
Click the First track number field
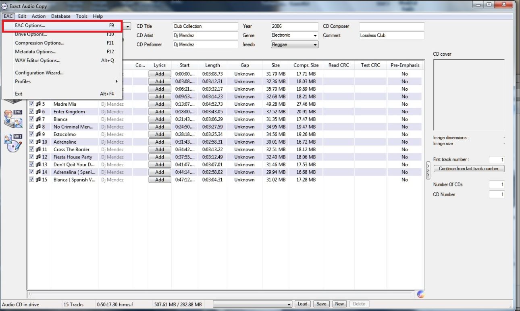(497, 160)
